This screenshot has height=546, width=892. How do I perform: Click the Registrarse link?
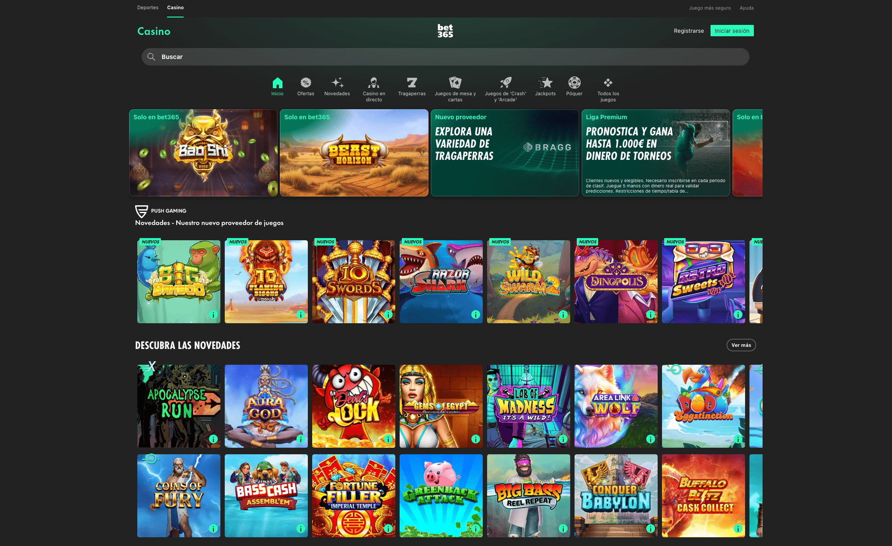[689, 31]
